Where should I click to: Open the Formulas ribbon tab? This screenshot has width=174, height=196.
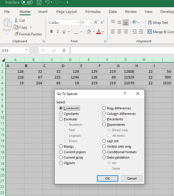click(93, 12)
